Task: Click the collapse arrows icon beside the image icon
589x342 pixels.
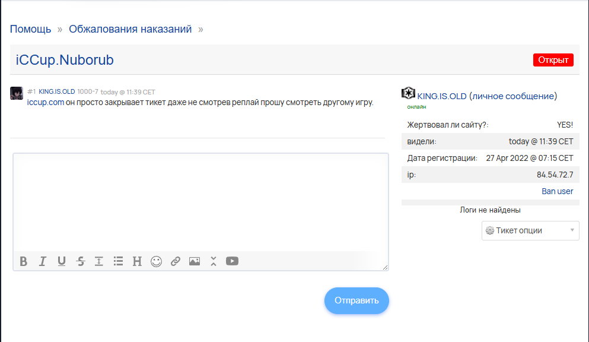Action: pyautogui.click(x=214, y=261)
